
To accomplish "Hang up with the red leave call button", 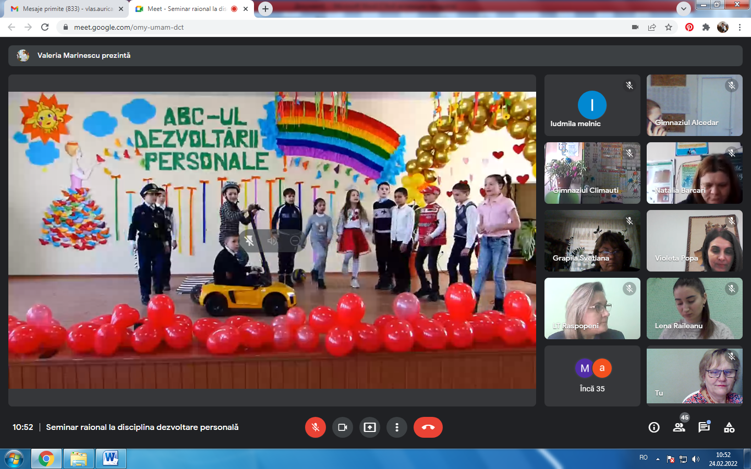I will pos(428,427).
